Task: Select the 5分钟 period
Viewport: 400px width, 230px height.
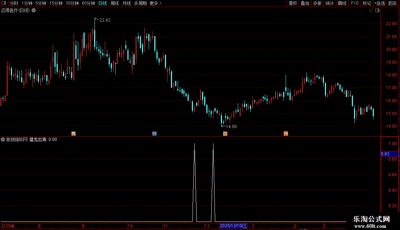Action: pyautogui.click(x=41, y=3)
